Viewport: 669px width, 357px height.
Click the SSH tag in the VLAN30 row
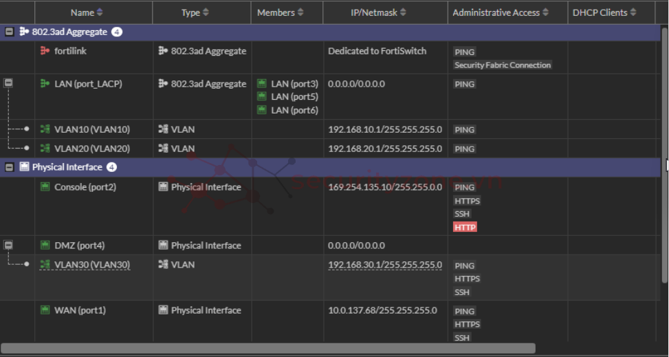click(x=462, y=292)
